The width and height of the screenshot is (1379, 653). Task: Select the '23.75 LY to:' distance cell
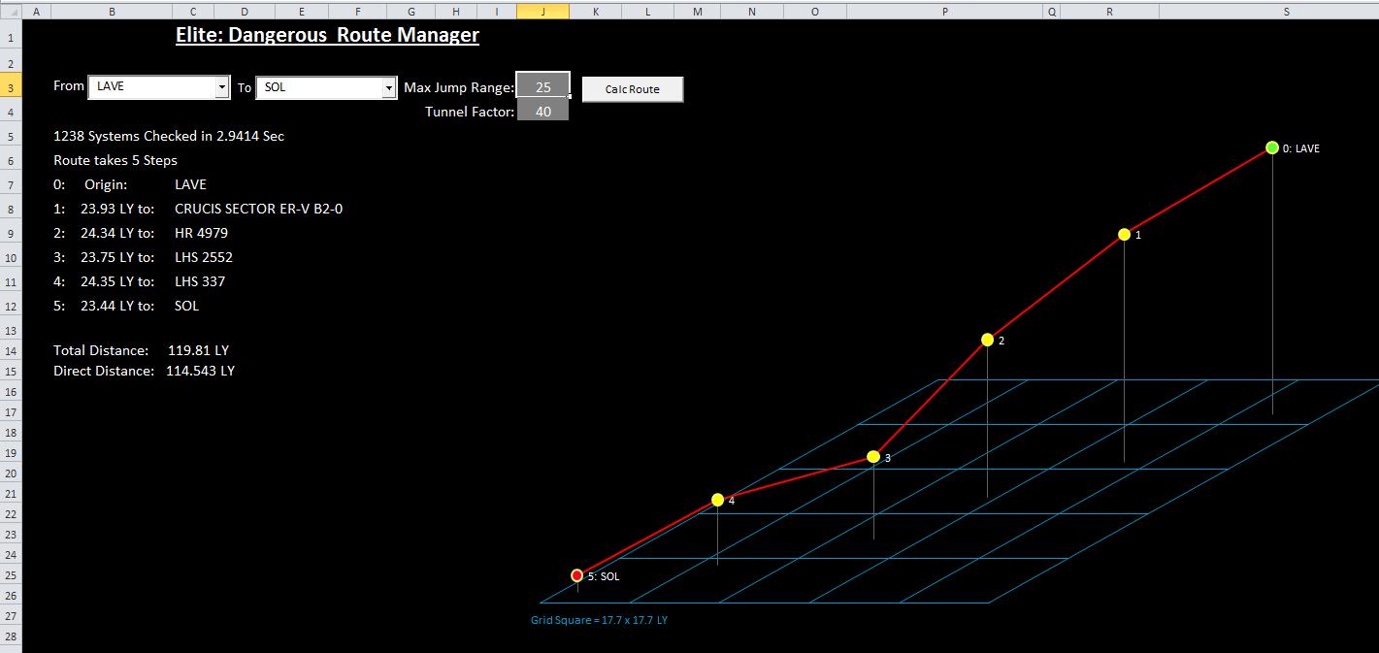pos(117,257)
